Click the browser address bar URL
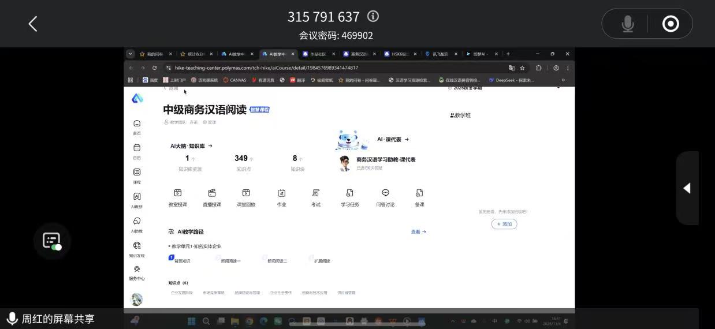715x329 pixels. (x=266, y=68)
